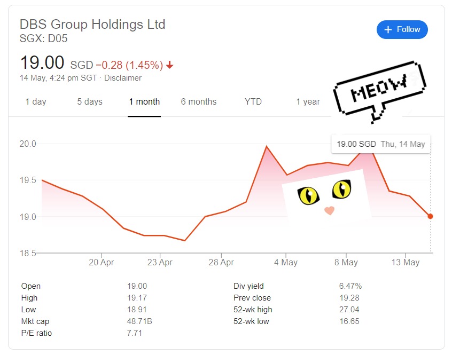Switch to the 5 days tab

[x=90, y=101]
